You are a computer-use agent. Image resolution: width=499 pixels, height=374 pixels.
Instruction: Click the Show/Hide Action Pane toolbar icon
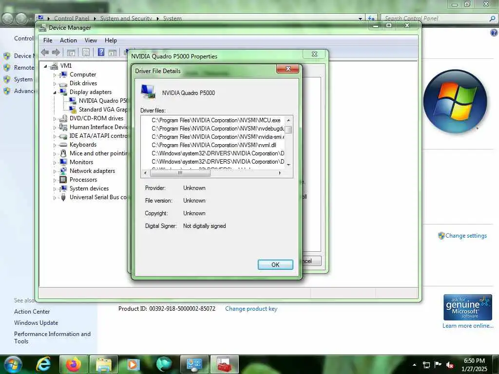[x=113, y=53]
